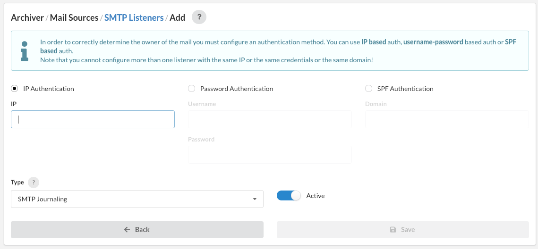The image size is (538, 249).
Task: Click the Domain input field
Action: click(x=447, y=119)
